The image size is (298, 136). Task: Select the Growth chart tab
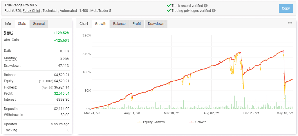(101, 24)
